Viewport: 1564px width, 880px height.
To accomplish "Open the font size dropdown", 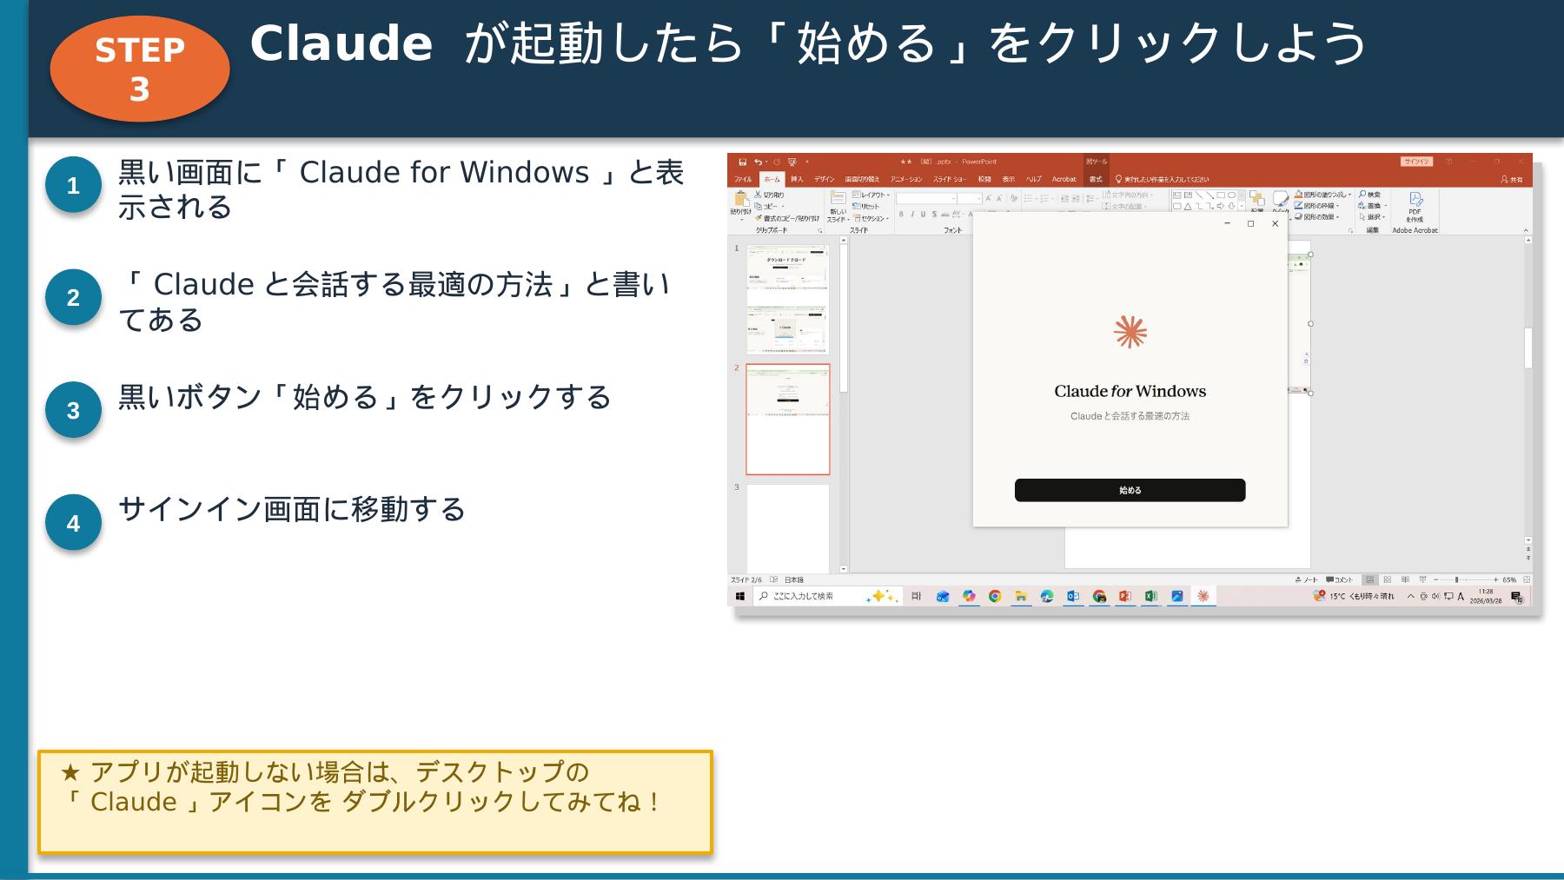I will pos(979,198).
